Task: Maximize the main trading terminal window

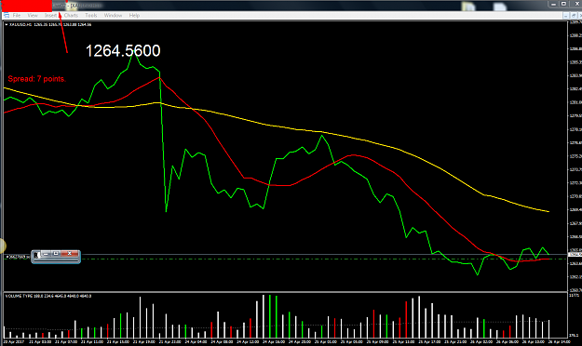Action: tap(563, 4)
